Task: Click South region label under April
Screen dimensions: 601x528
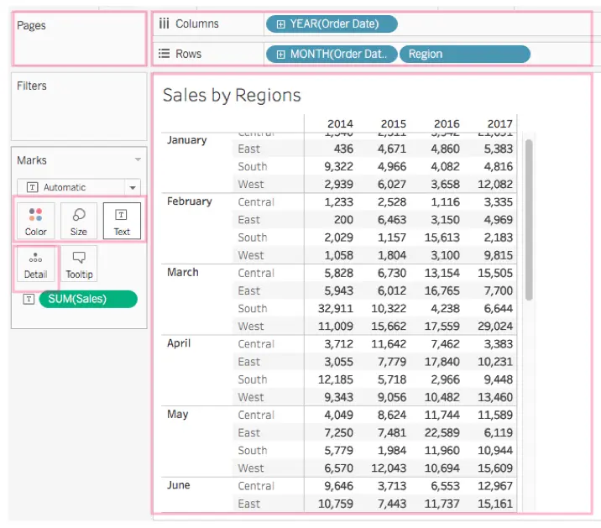Action: click(252, 379)
